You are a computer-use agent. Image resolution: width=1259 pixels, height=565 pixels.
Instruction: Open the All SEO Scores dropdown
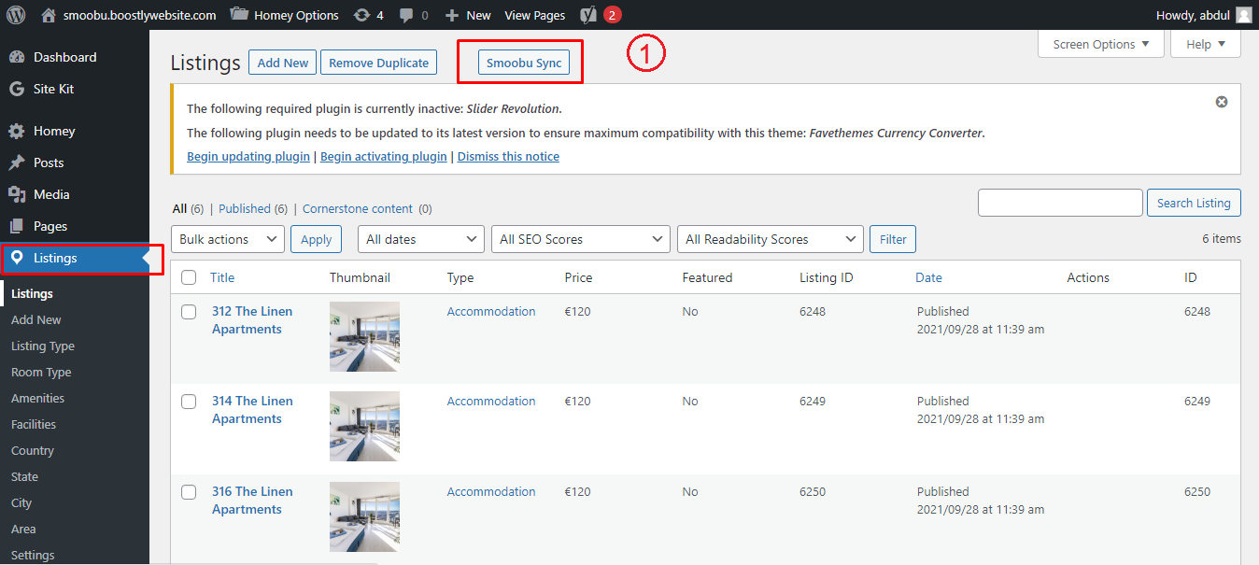pos(581,239)
